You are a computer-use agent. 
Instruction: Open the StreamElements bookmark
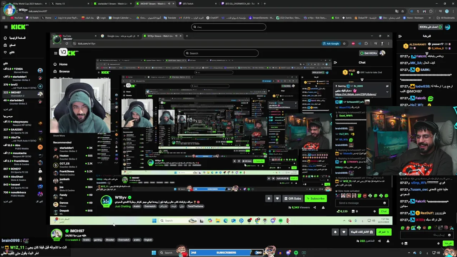pos(261,17)
